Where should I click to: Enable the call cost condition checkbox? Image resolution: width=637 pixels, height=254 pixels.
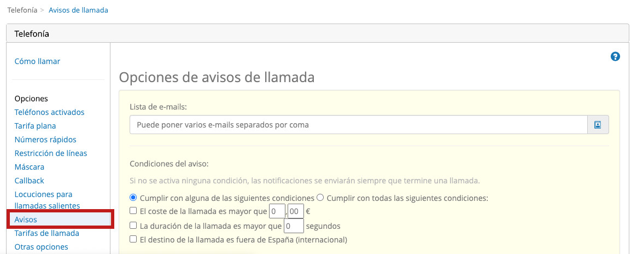pos(133,211)
